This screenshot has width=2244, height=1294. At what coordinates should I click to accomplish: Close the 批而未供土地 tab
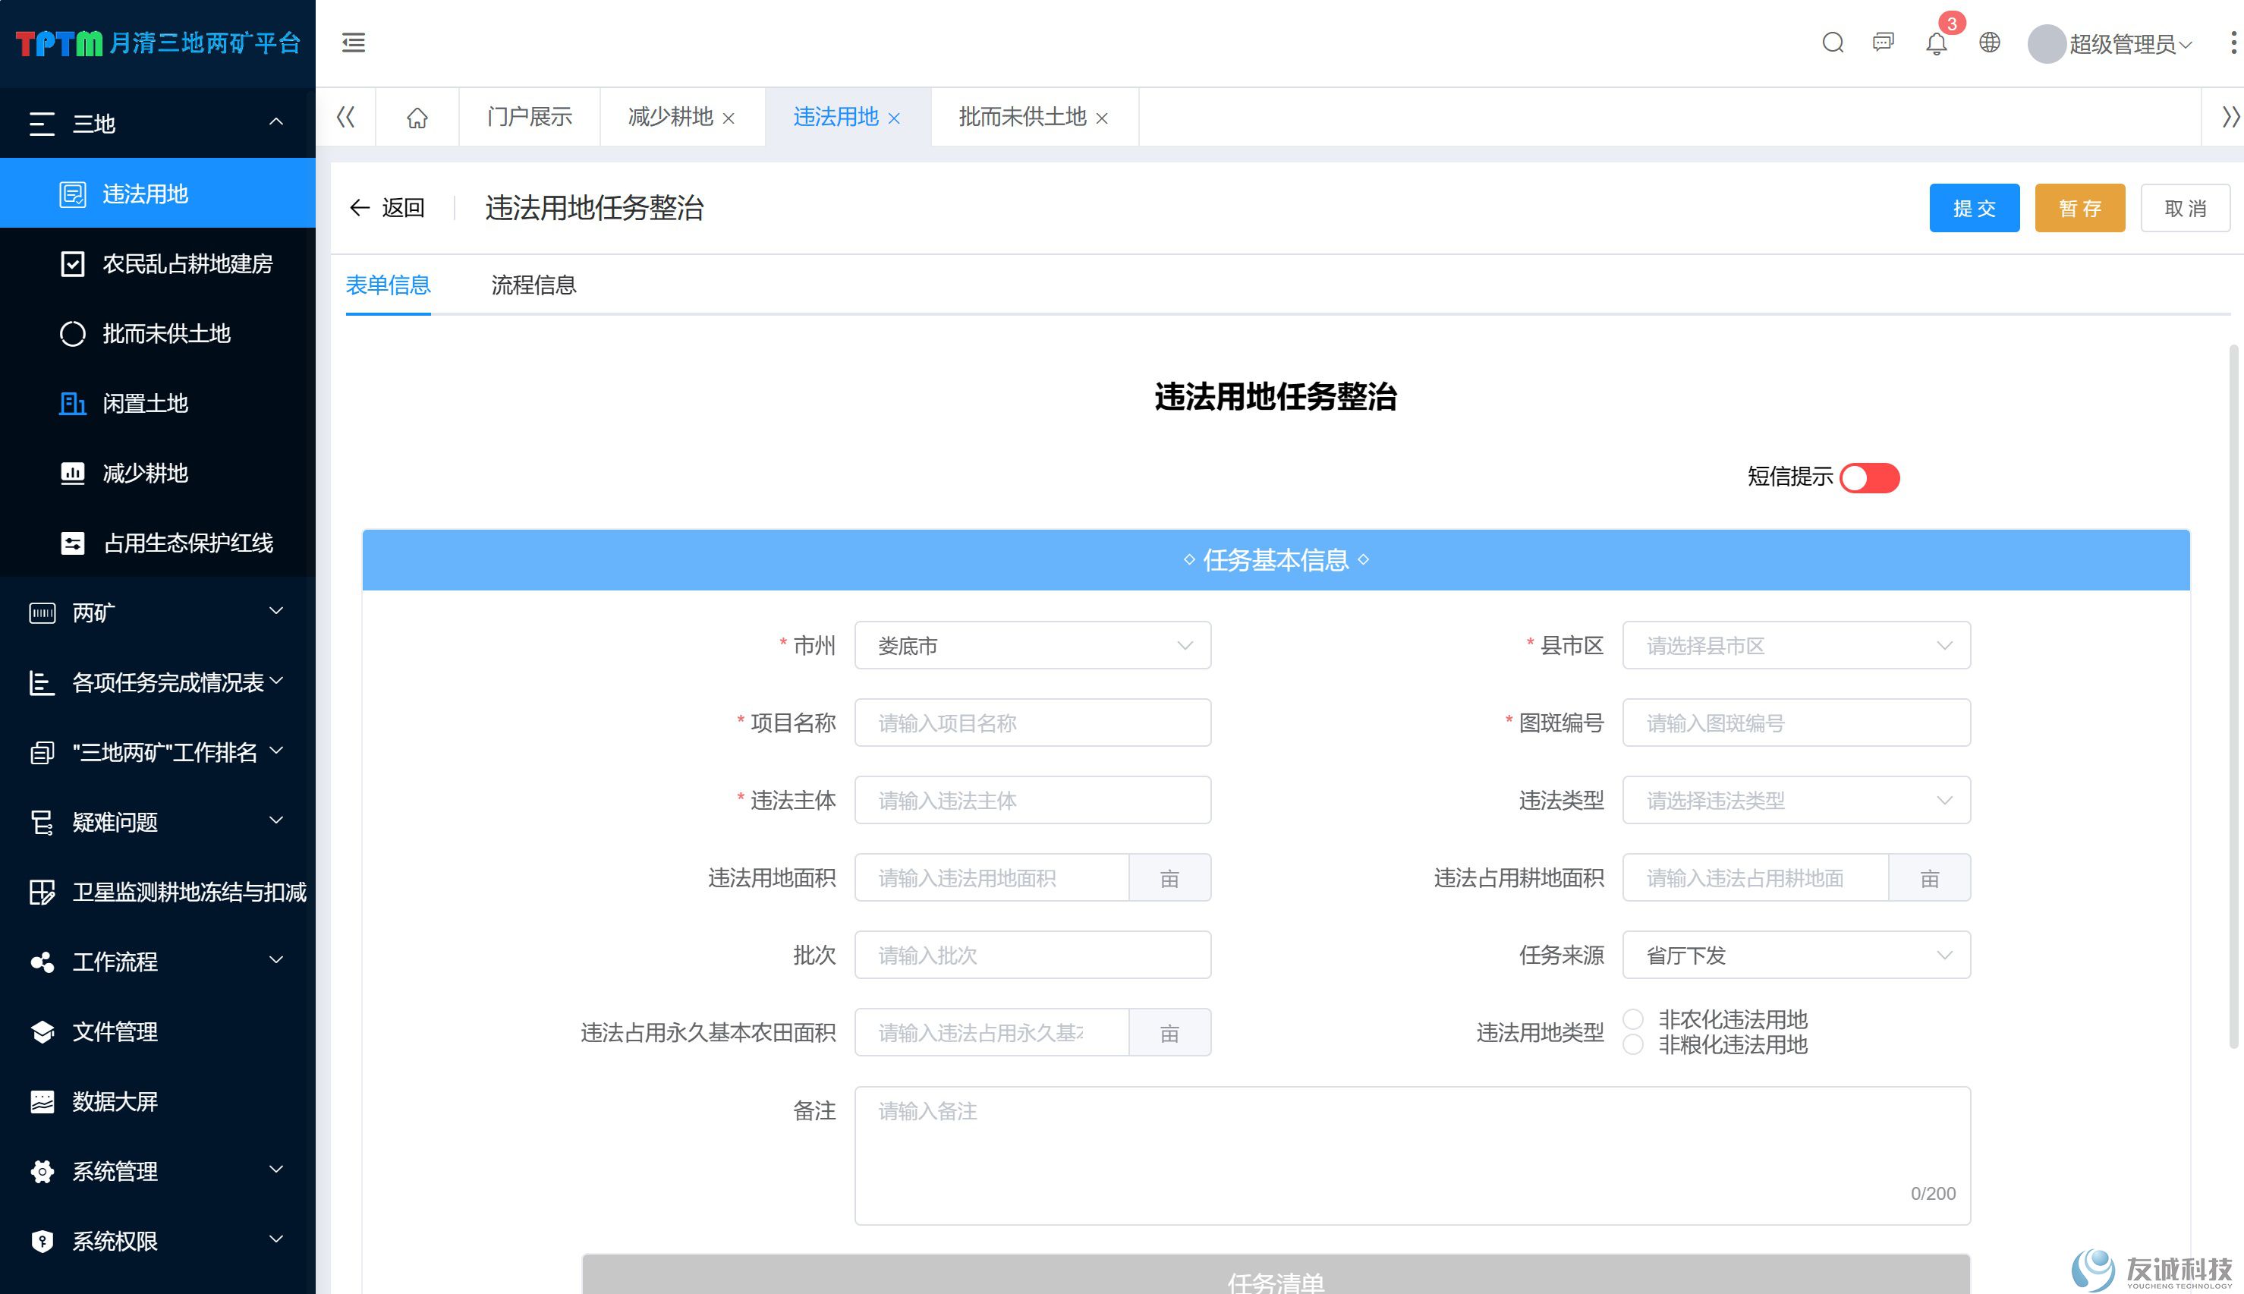tap(1102, 118)
